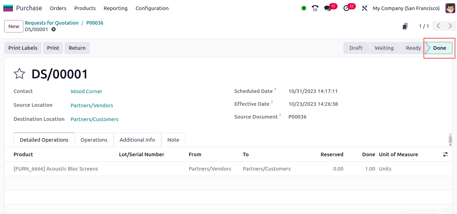The image size is (457, 214).
Task: Open the activities clock icon
Action: pyautogui.click(x=347, y=8)
